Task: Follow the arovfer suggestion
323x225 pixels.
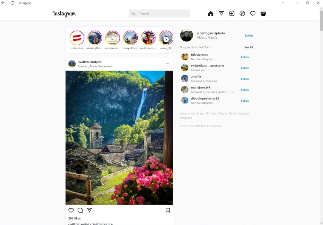Action: click(245, 79)
